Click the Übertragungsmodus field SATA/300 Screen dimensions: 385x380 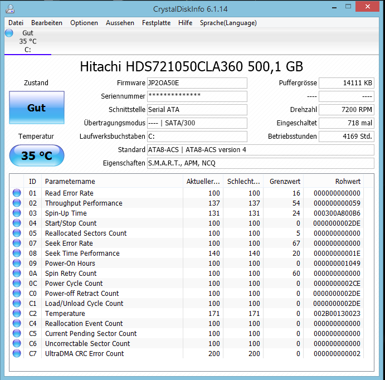[x=197, y=123]
